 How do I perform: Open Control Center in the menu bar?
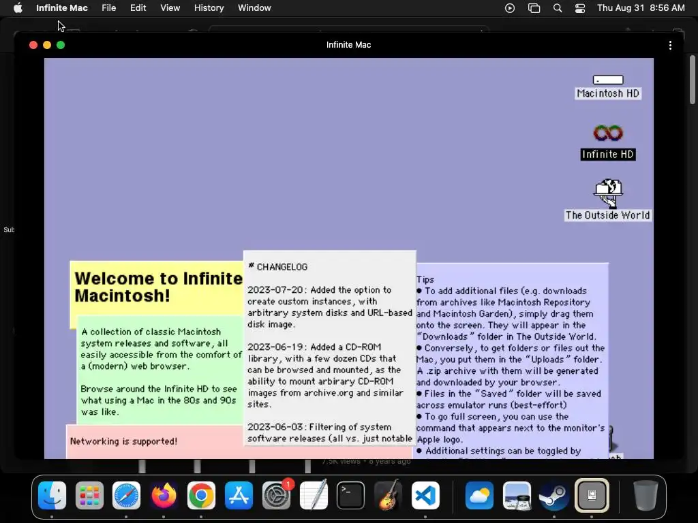click(580, 8)
